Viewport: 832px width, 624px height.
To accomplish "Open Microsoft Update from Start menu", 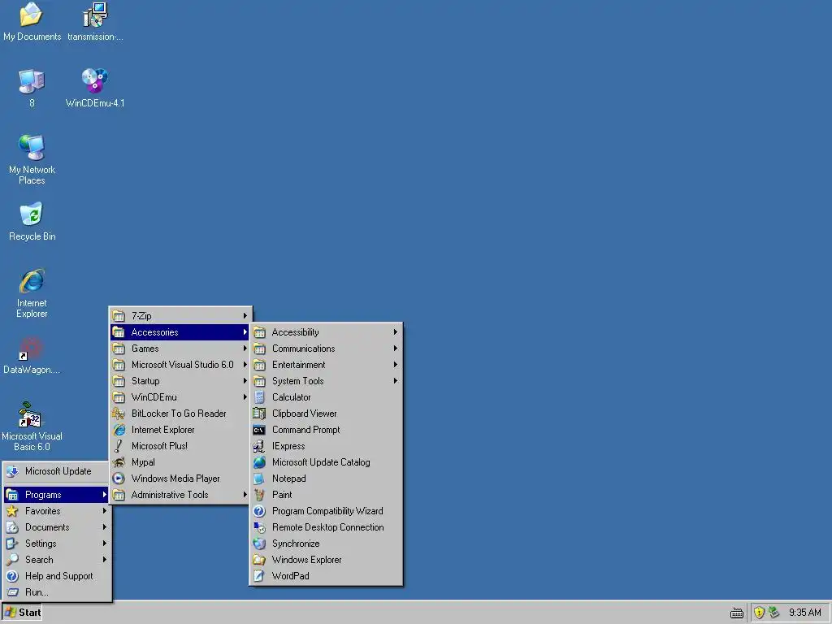I will (57, 471).
